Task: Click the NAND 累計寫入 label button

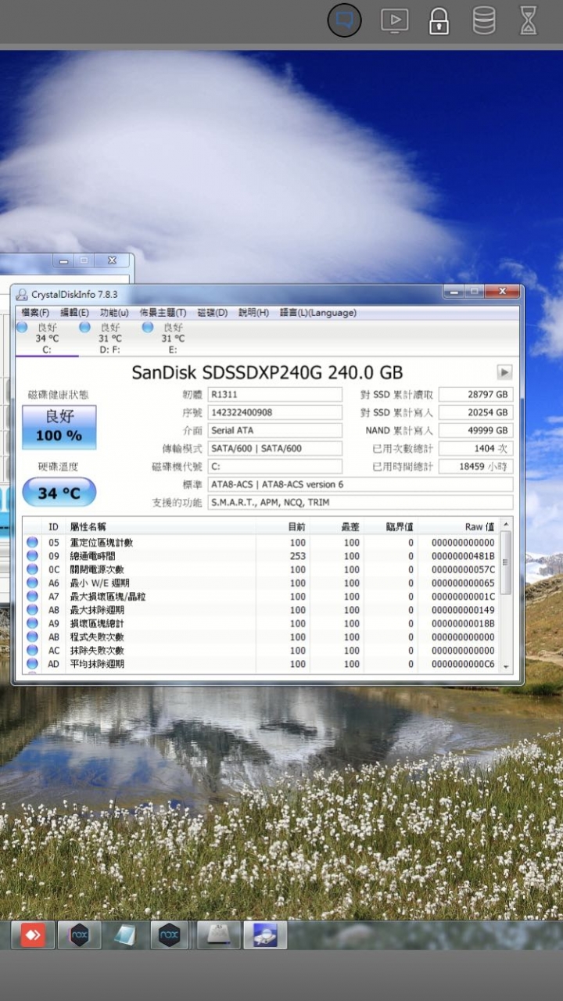Action: tap(398, 430)
